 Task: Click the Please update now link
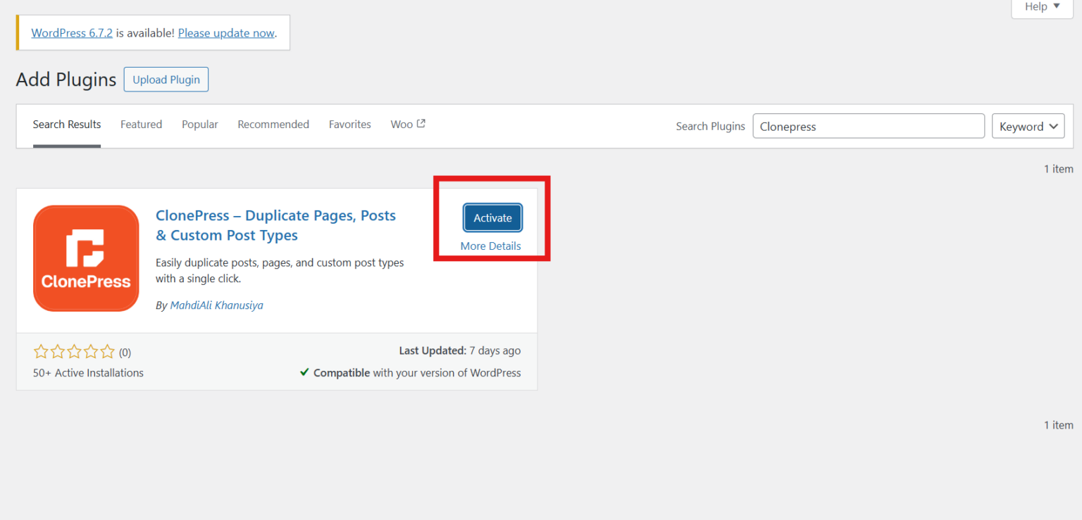[225, 32]
